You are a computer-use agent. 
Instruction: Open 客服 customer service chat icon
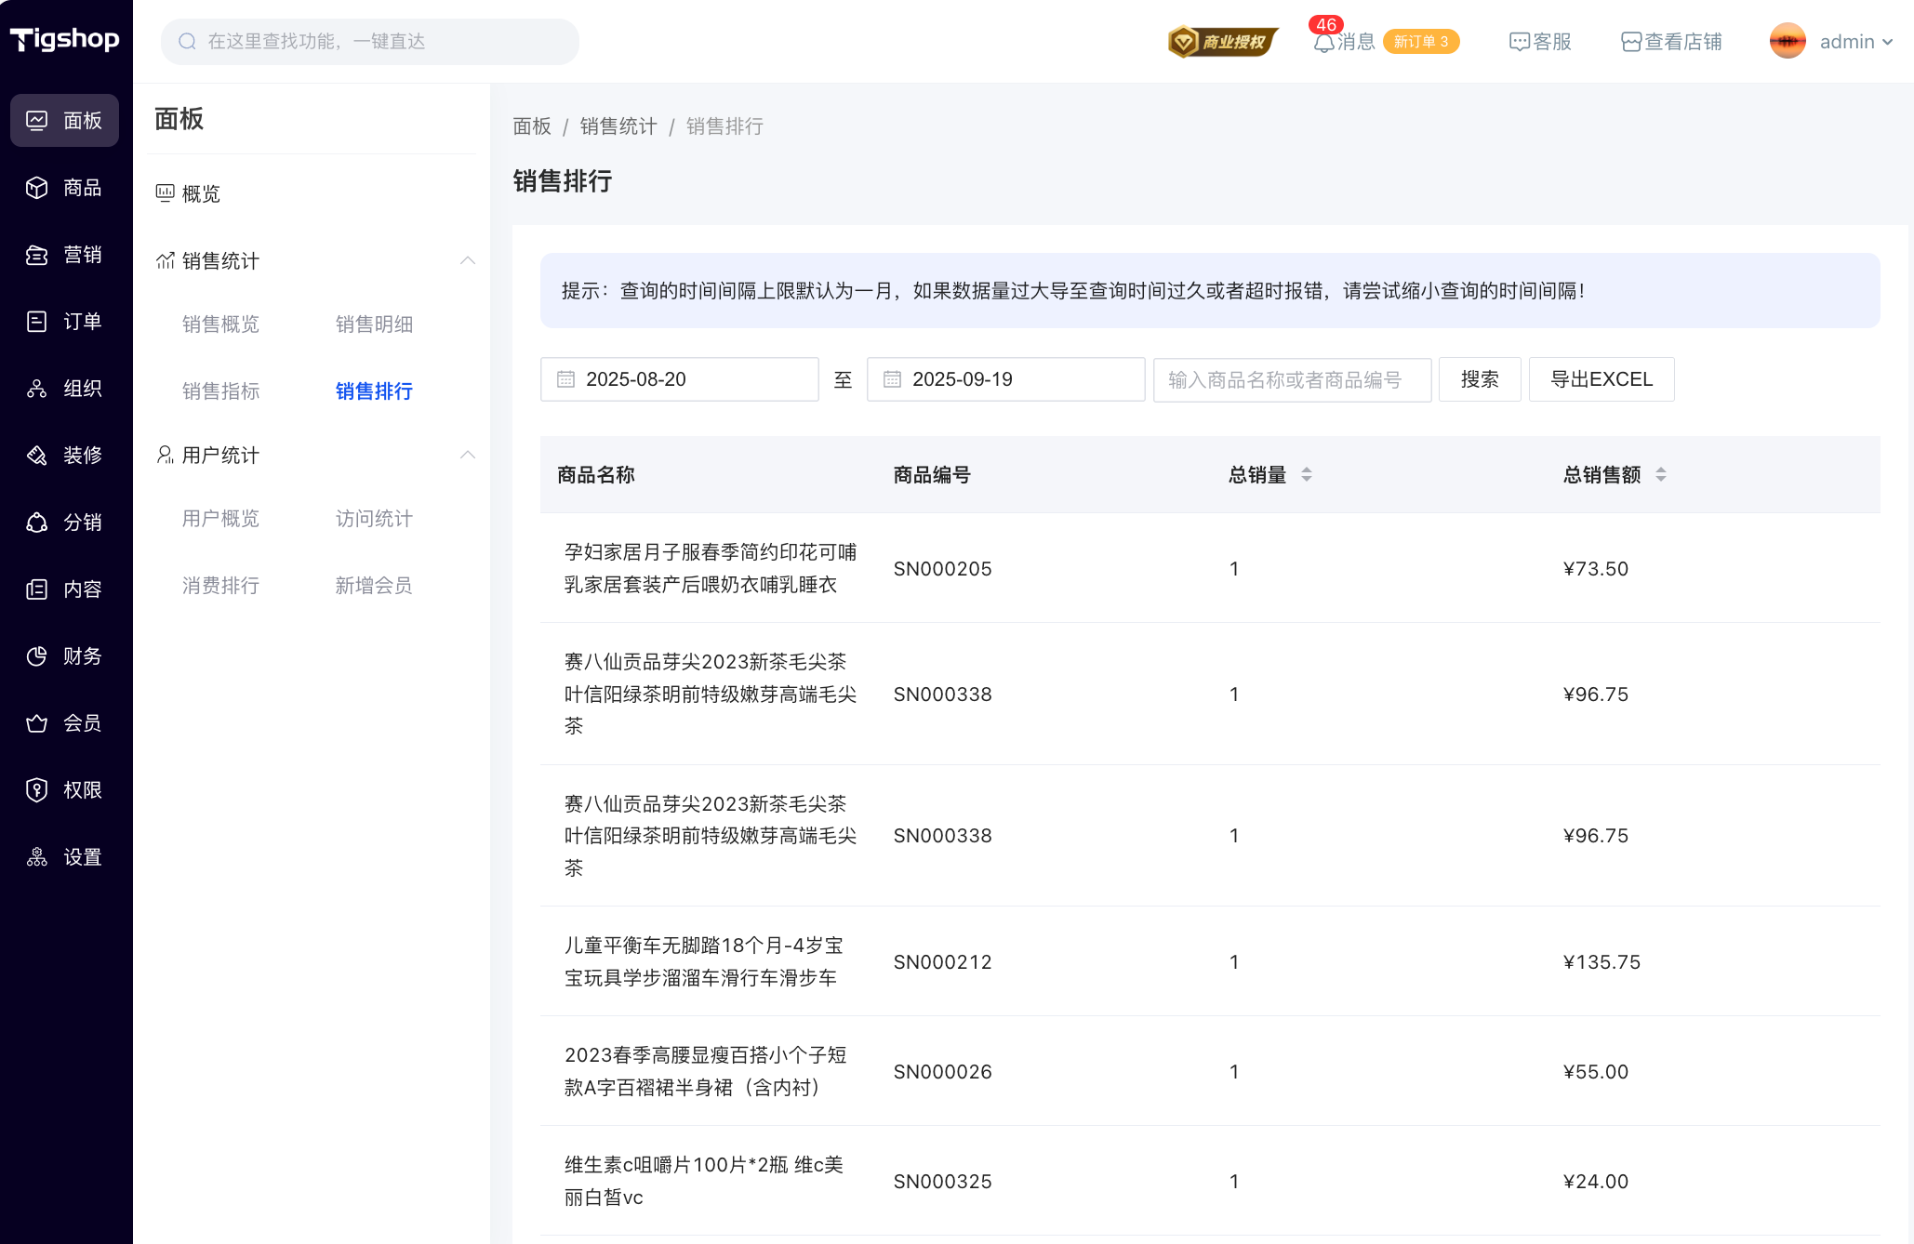[1519, 42]
